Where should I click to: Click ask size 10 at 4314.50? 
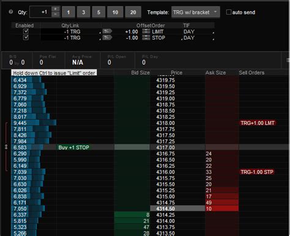pyautogui.click(x=222, y=208)
